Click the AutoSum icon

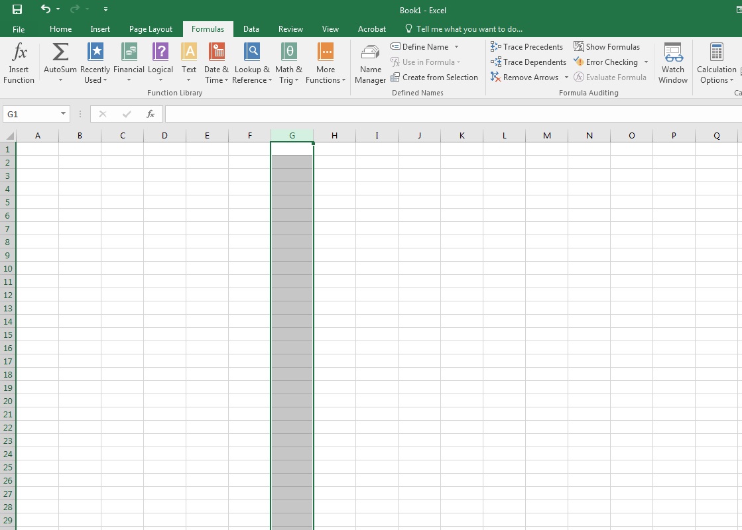tap(60, 58)
